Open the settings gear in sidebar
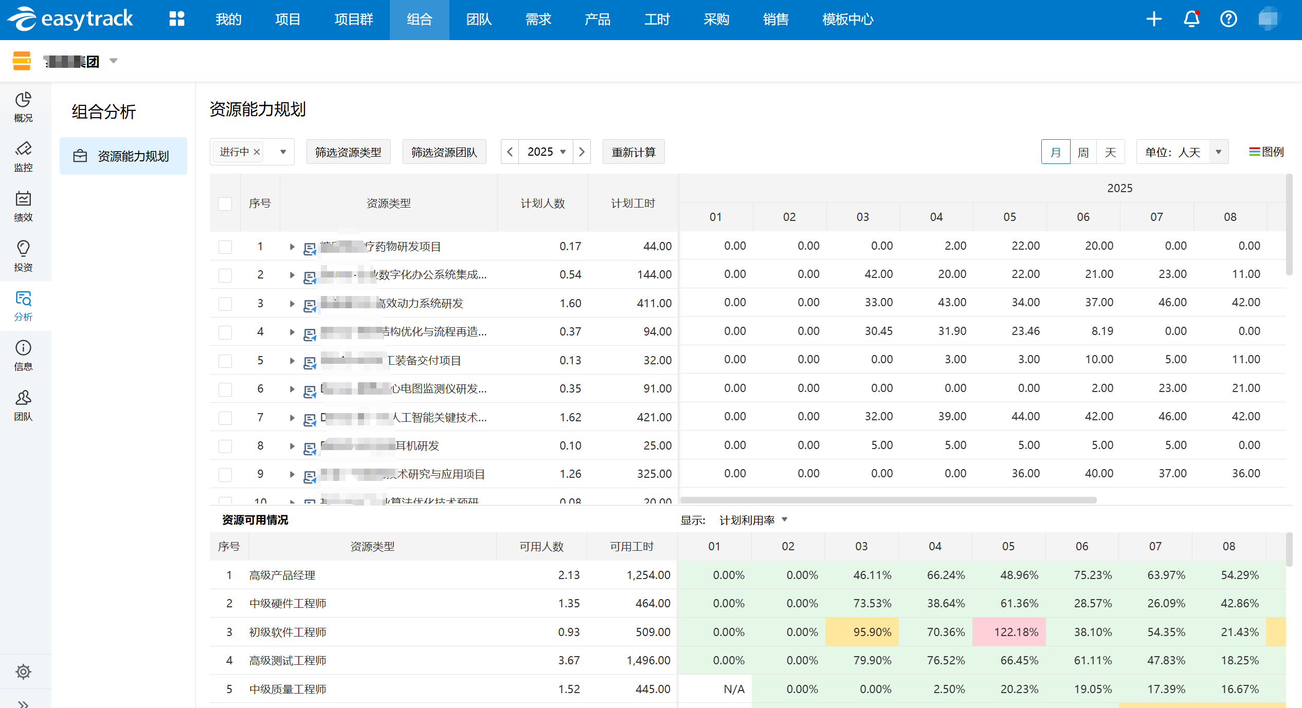Image resolution: width=1302 pixels, height=708 pixels. tap(23, 672)
